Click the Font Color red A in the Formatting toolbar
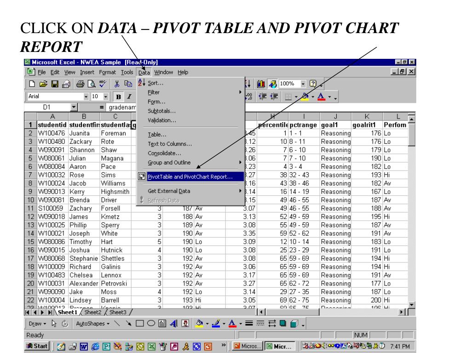 [x=322, y=97]
